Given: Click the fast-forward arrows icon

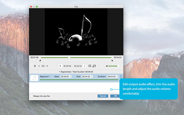Looking at the screenshot, I should coord(39,66).
